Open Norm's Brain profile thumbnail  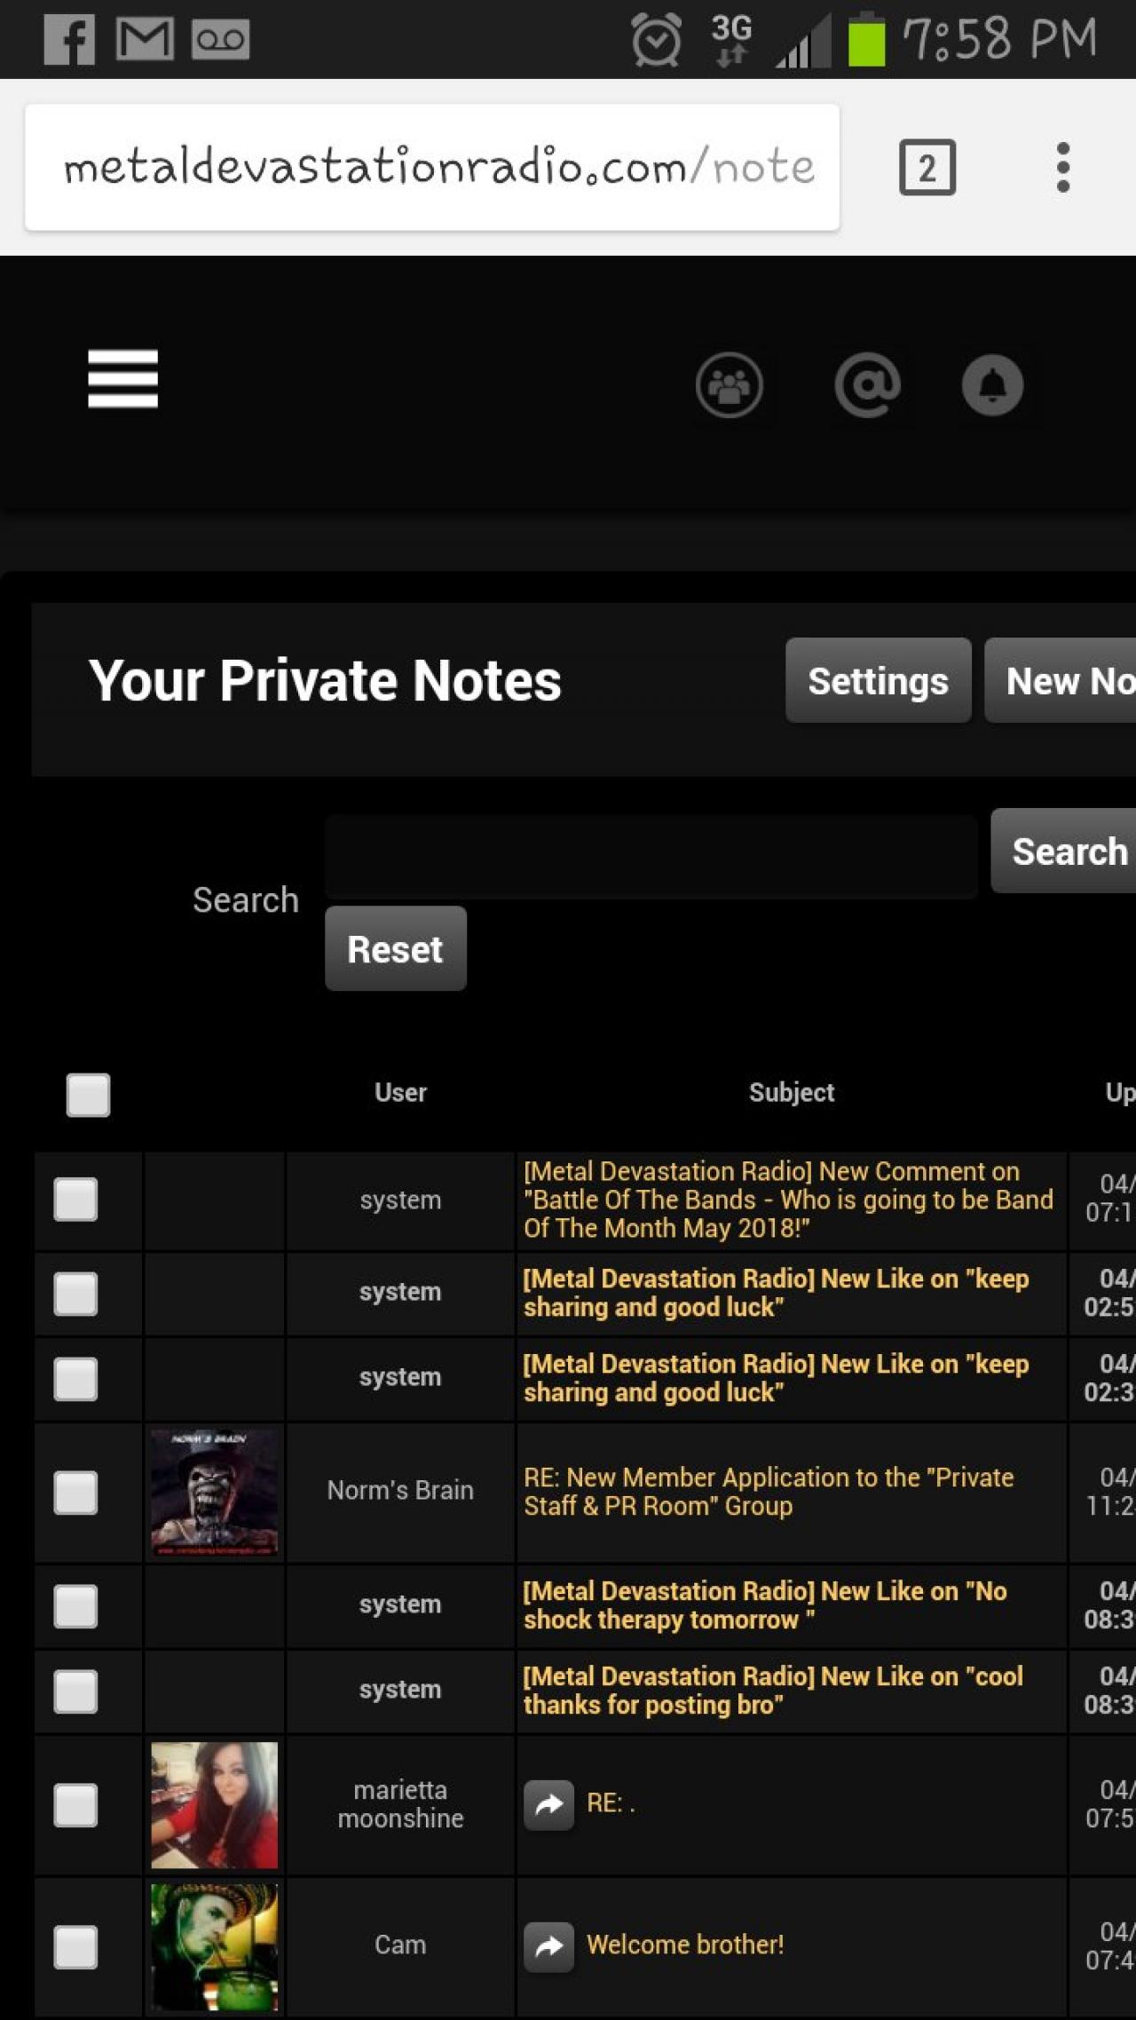(214, 1492)
